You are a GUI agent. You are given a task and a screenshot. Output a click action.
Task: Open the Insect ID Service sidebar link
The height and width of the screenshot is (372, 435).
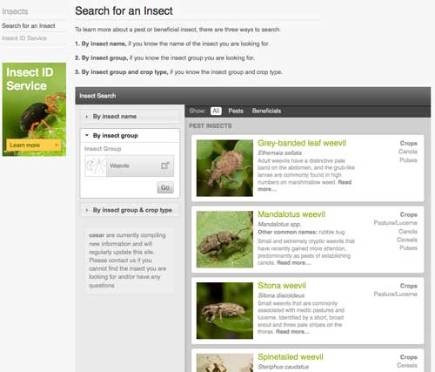pyautogui.click(x=24, y=38)
